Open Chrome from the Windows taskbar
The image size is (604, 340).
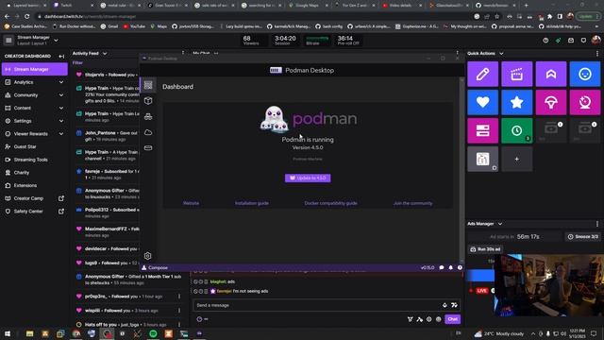[x=76, y=333]
